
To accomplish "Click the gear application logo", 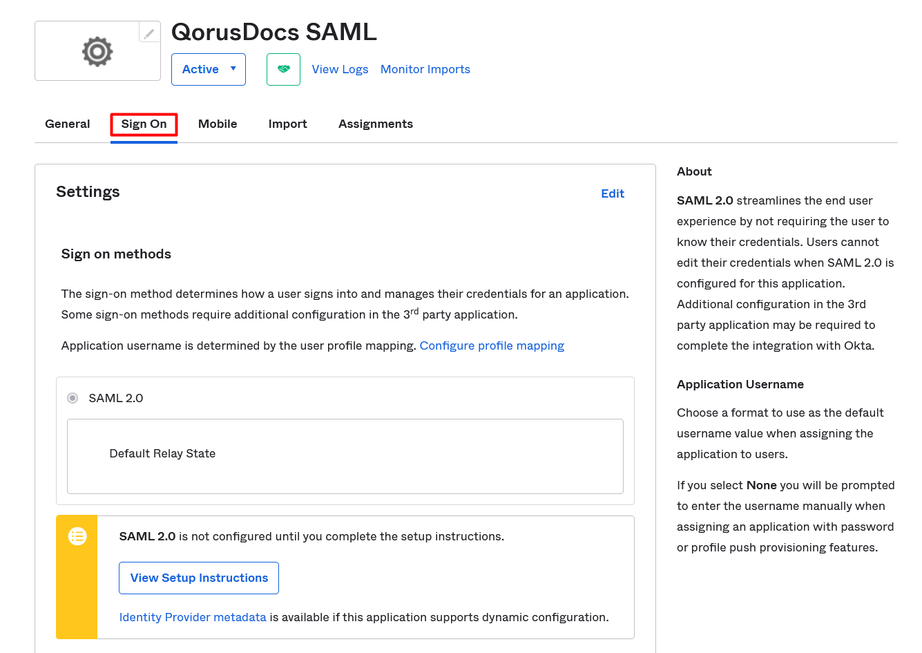I will [x=97, y=52].
